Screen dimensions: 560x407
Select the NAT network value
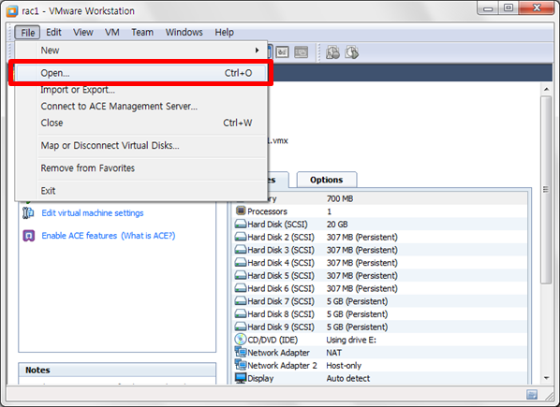pyautogui.click(x=334, y=353)
